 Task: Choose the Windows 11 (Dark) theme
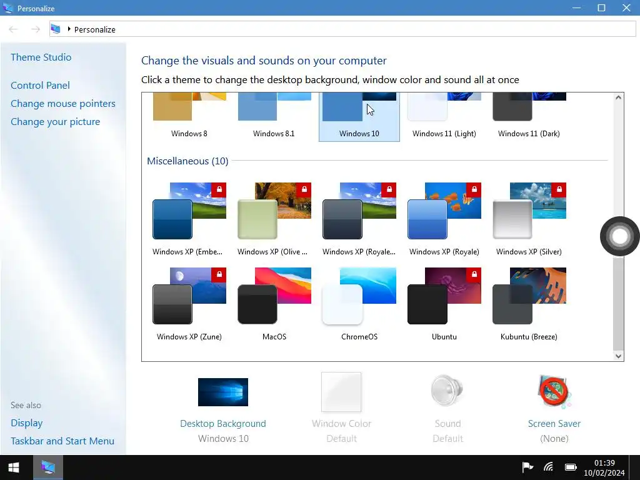[x=529, y=117]
